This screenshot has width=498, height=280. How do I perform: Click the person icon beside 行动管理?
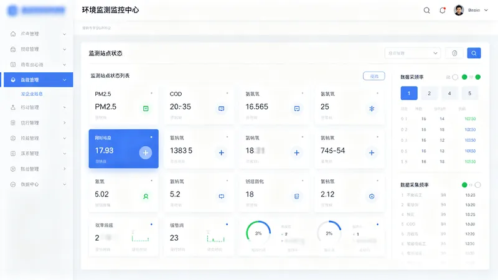[x=13, y=107]
